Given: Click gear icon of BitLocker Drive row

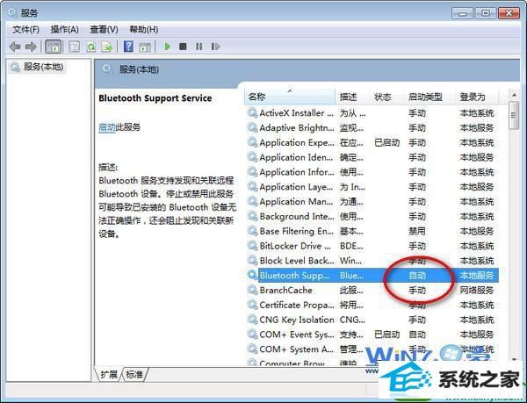Looking at the screenshot, I should coord(252,246).
